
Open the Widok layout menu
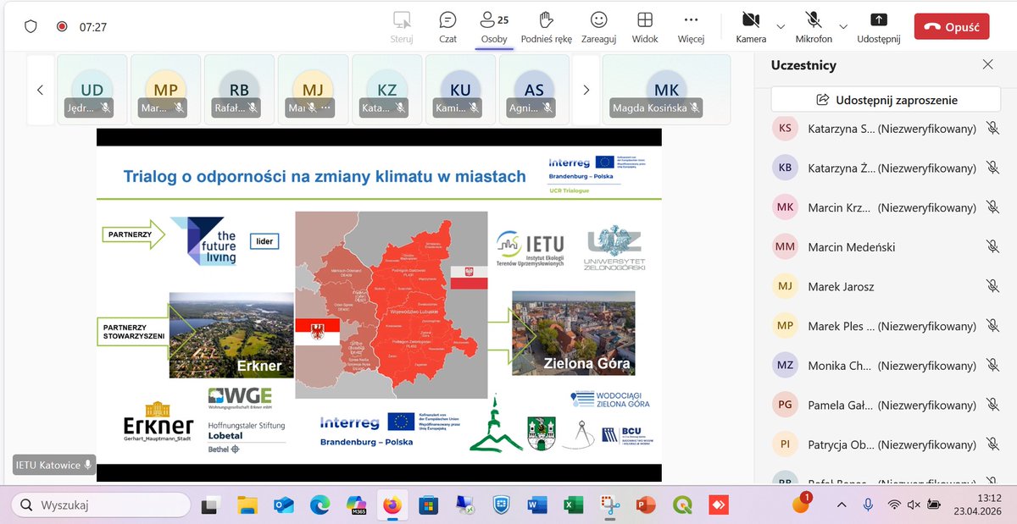(x=645, y=26)
